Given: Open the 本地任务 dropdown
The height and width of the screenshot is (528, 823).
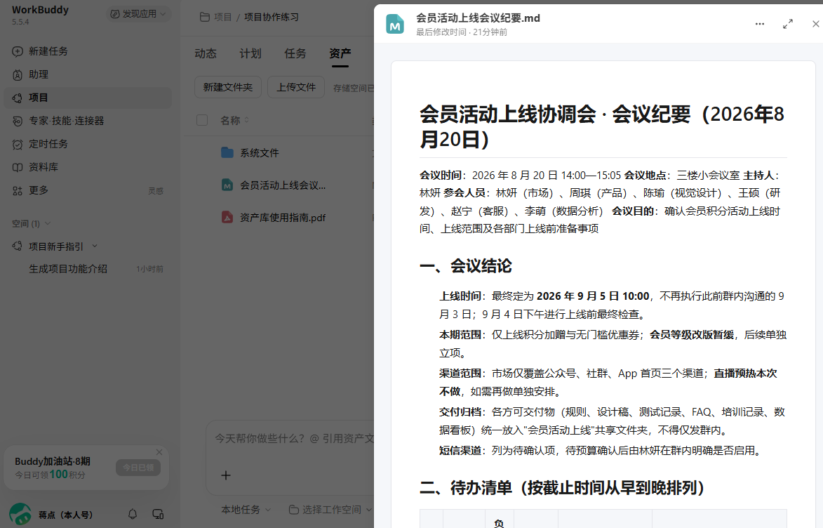Looking at the screenshot, I should point(246,510).
